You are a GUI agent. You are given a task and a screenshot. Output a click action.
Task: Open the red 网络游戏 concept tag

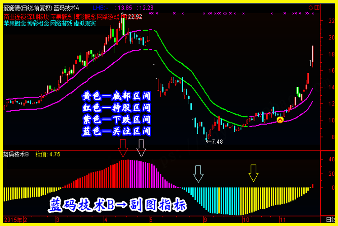coord(108,17)
